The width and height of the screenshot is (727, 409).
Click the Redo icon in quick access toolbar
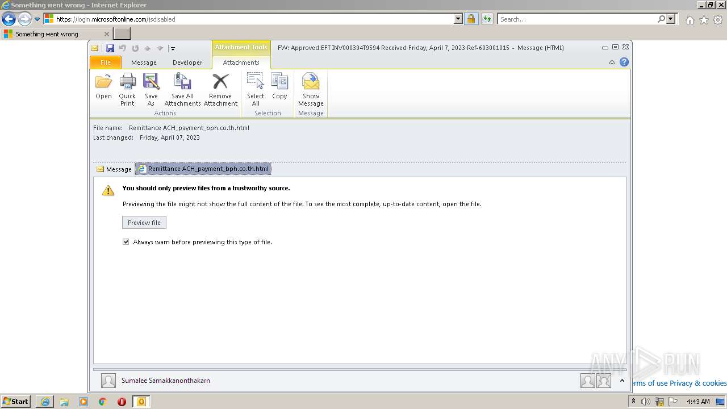(135, 48)
